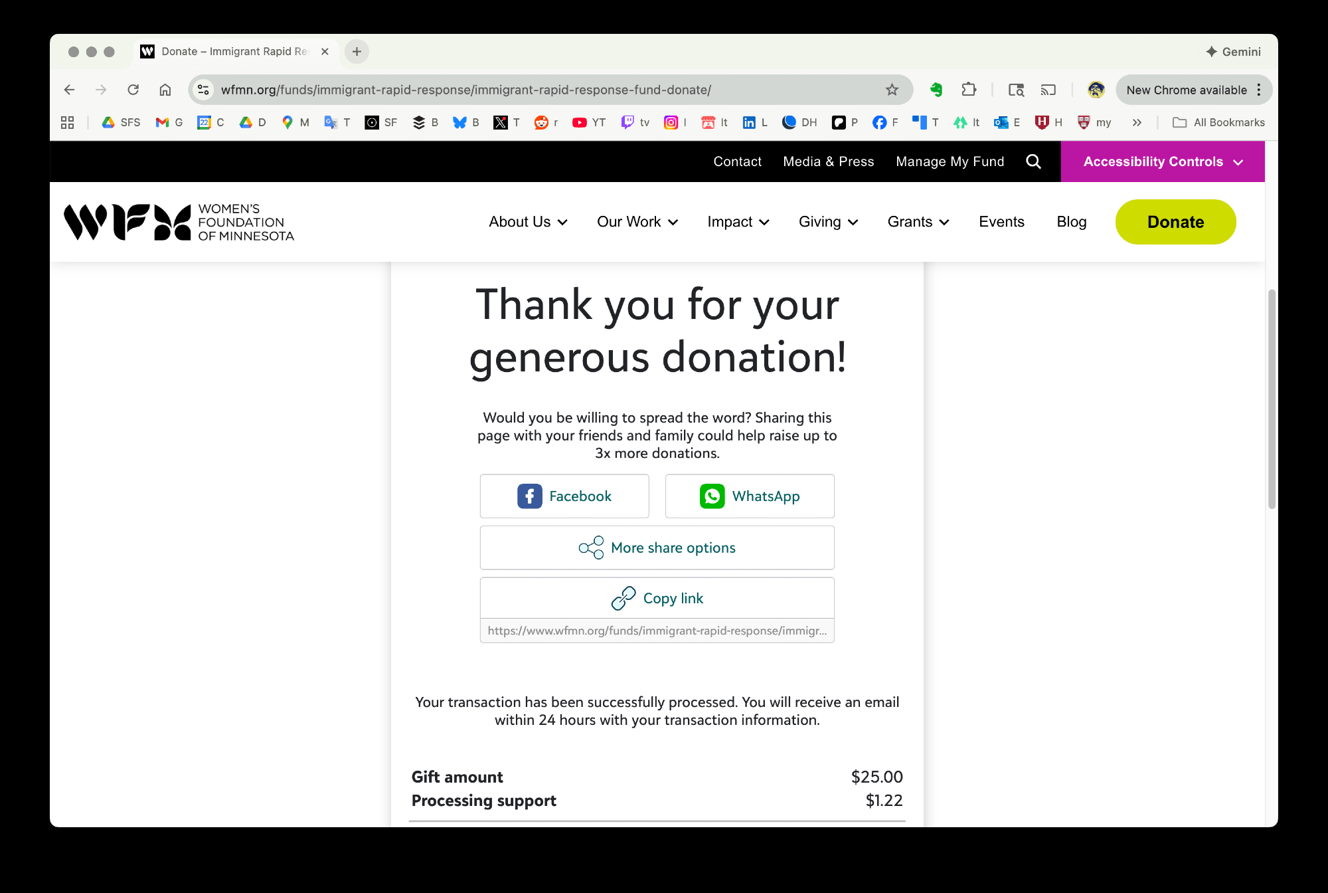Share via WhatsApp button
This screenshot has height=893, width=1328.
click(x=750, y=496)
